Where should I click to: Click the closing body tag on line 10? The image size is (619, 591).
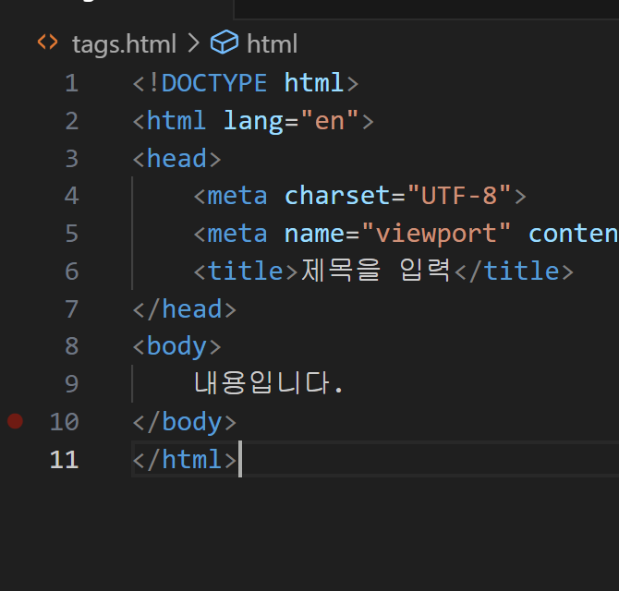click(185, 422)
